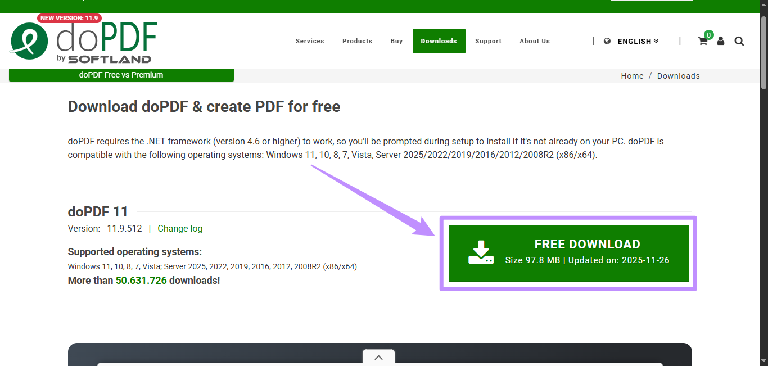Open the Support menu
Viewport: 768px width, 366px height.
[x=488, y=41]
